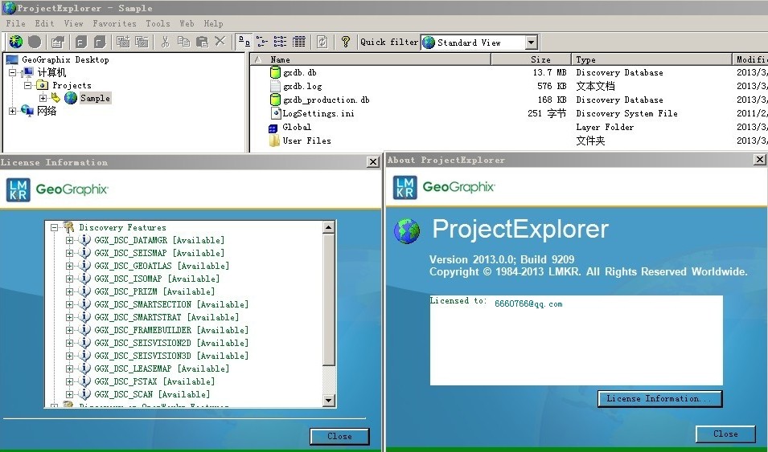Image resolution: width=768 pixels, height=452 pixels.
Task: Expand GGX_DSC_SEISMAP license entry
Action: (x=69, y=253)
